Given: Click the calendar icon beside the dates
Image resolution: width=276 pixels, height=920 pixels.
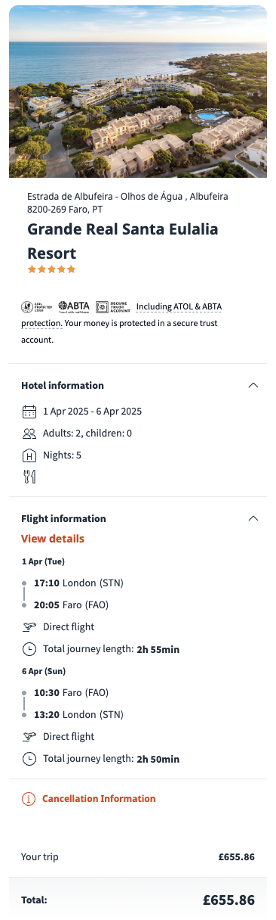Looking at the screenshot, I should click(29, 412).
